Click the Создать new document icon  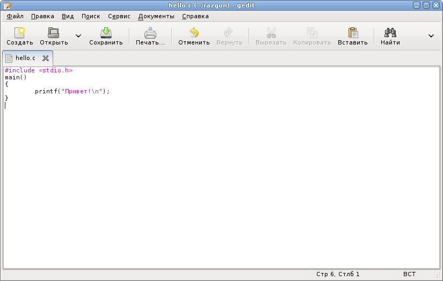point(20,33)
